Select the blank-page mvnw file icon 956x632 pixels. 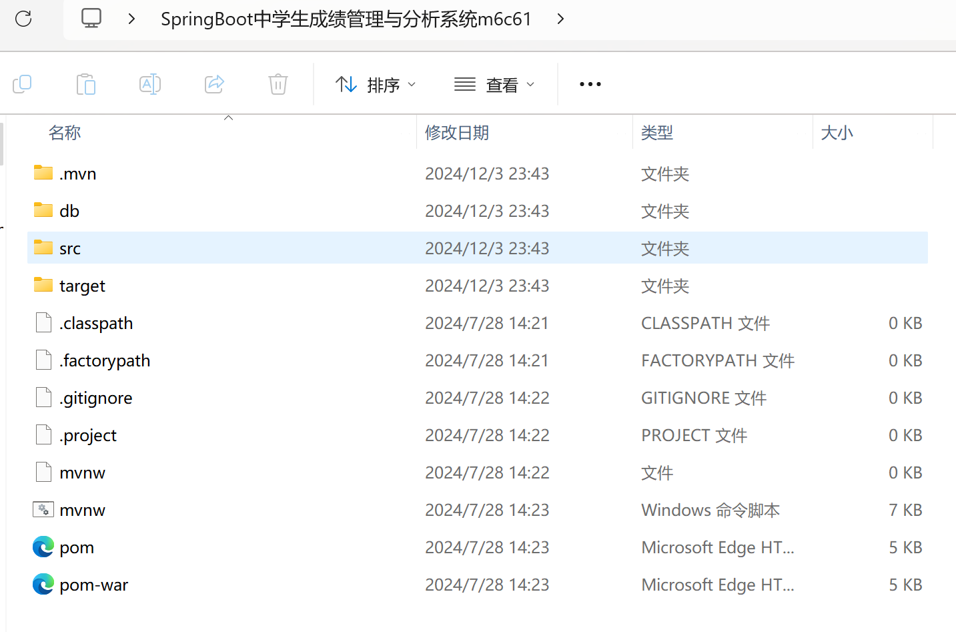43,472
